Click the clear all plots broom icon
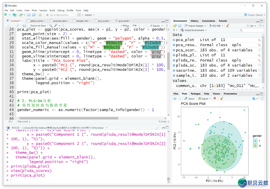The width and height of the screenshot is (270, 189). (x=221, y=99)
